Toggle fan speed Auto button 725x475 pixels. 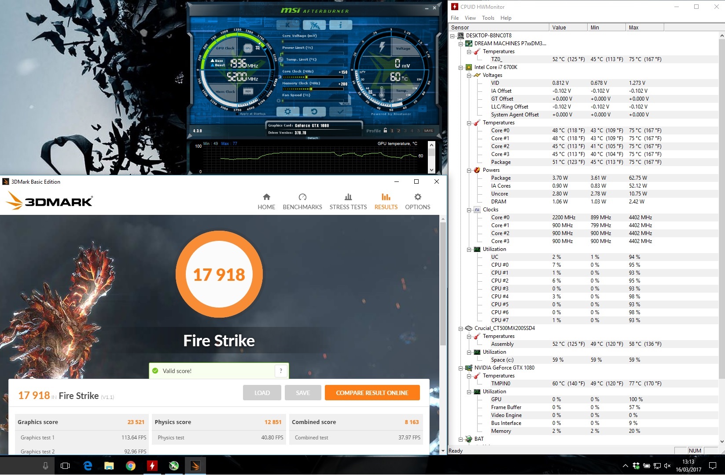click(x=346, y=104)
